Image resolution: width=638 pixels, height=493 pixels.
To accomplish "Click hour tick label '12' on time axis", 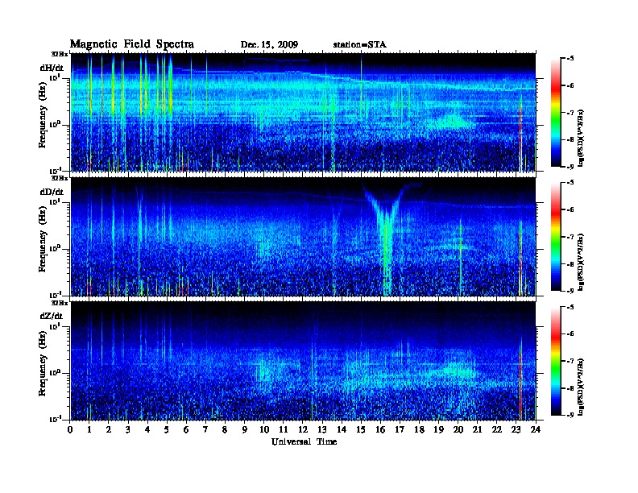I will tap(303, 429).
